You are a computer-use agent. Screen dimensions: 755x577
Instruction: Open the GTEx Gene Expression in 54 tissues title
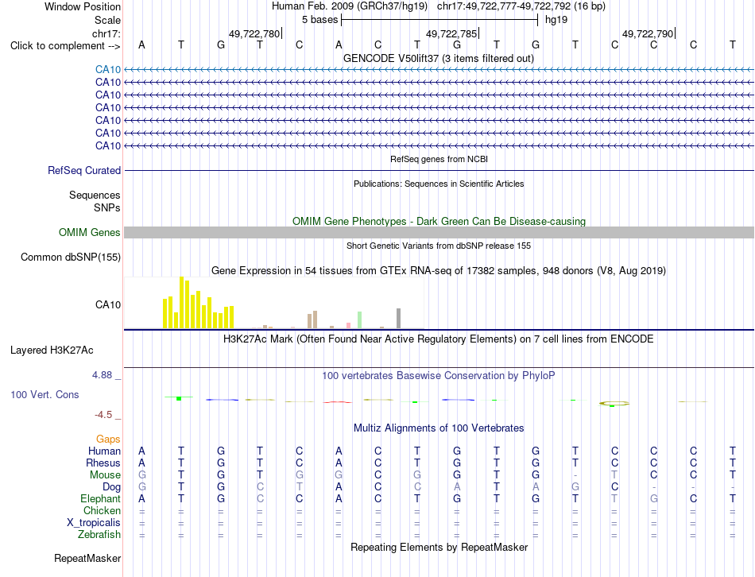[439, 271]
